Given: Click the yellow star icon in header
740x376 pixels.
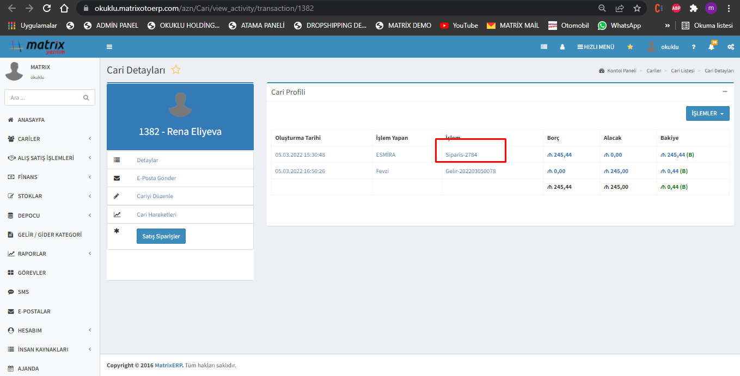Looking at the screenshot, I should point(630,47).
